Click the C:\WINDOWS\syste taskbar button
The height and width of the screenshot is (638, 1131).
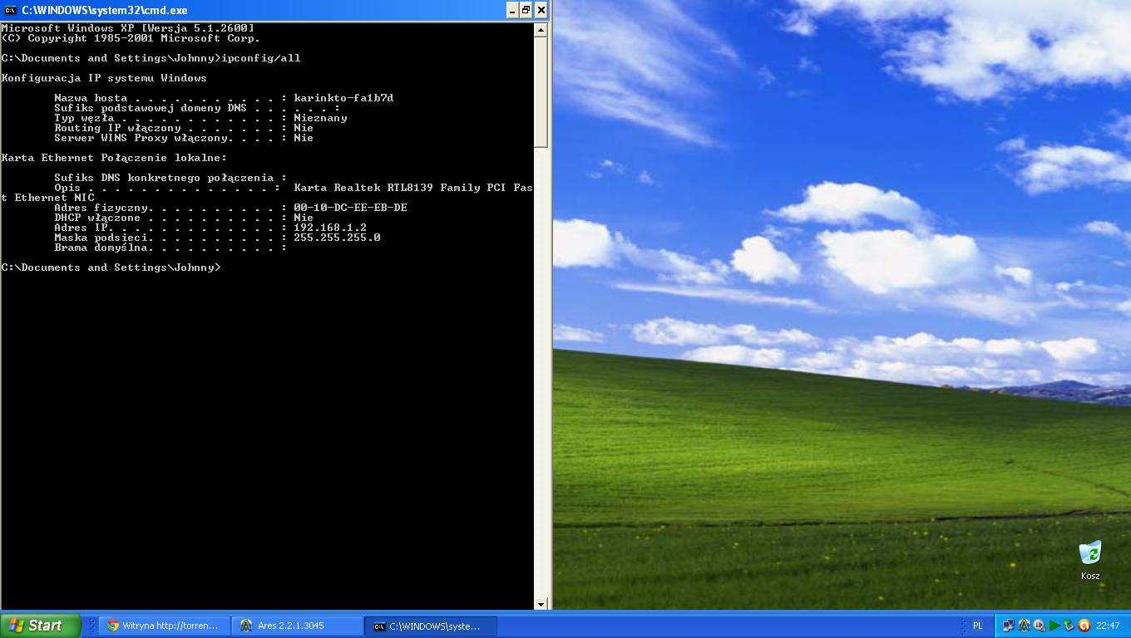tap(431, 626)
